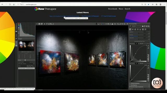Select the Crop tool in editor toolbar
Image resolution: width=167 pixels, height=93 pixels.
pyautogui.click(x=51, y=24)
